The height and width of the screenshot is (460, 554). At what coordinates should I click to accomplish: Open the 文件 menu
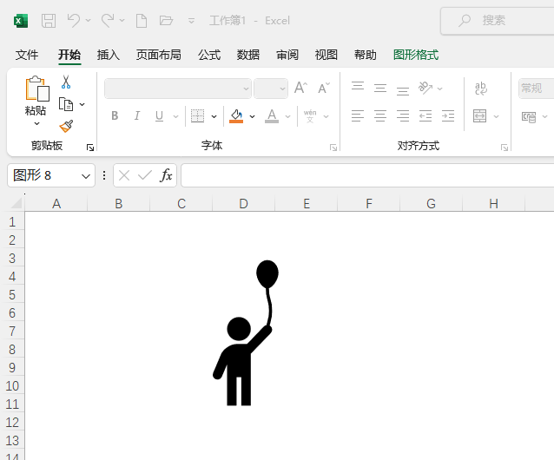(x=27, y=55)
